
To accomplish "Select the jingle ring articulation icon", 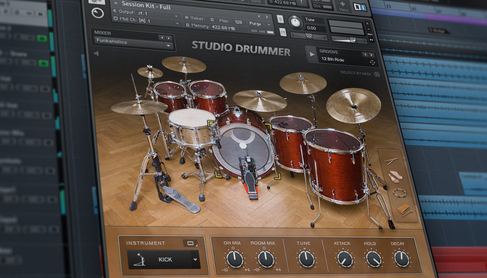I will click(x=400, y=193).
